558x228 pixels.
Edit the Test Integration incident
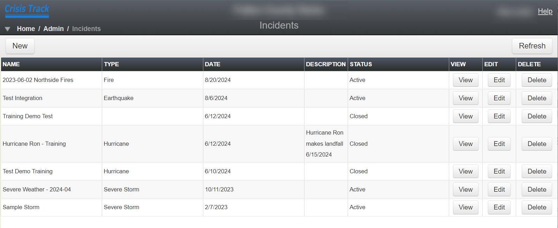coord(499,98)
